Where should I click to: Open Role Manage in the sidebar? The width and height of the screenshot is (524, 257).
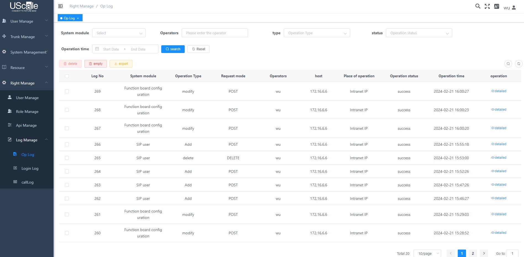point(27,112)
